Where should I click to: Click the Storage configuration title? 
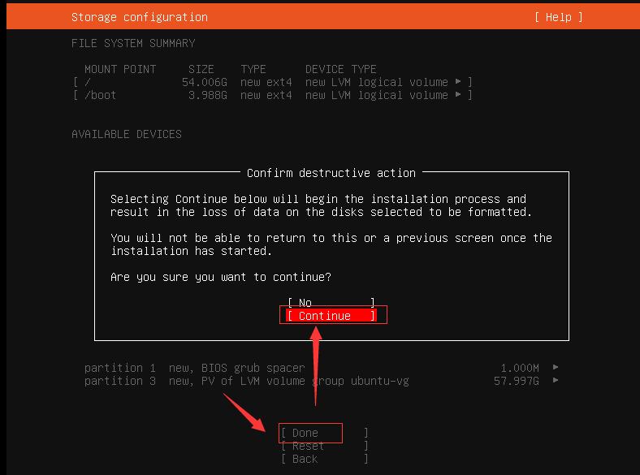(x=139, y=17)
